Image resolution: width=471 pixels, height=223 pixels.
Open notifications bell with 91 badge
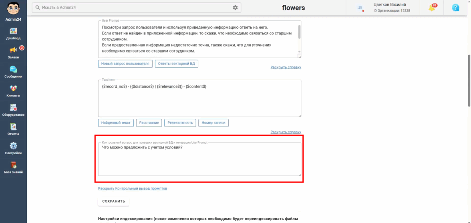[x=432, y=8]
